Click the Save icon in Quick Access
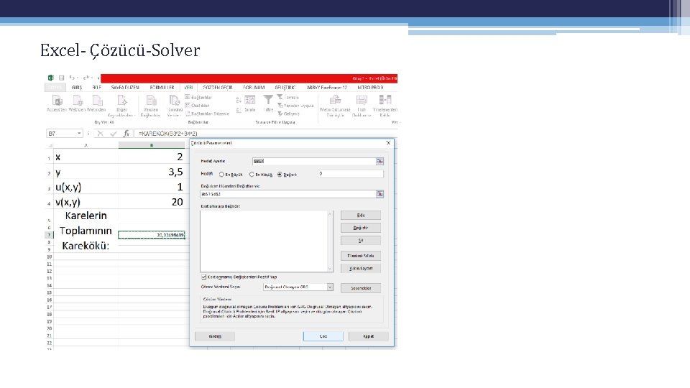Viewport: 690px width, 388px height. (62, 78)
